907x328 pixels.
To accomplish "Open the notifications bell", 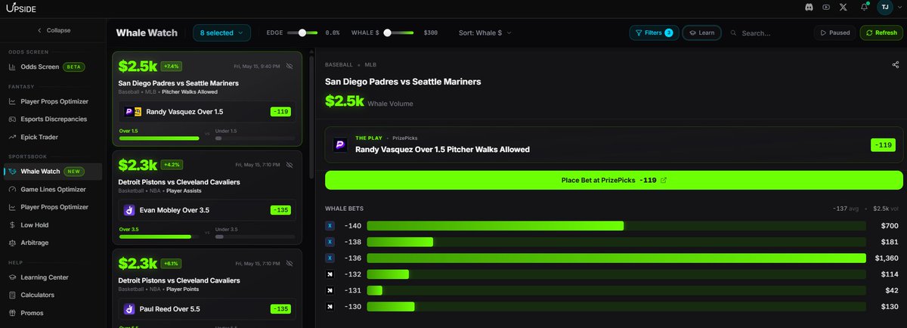I will click(x=864, y=8).
